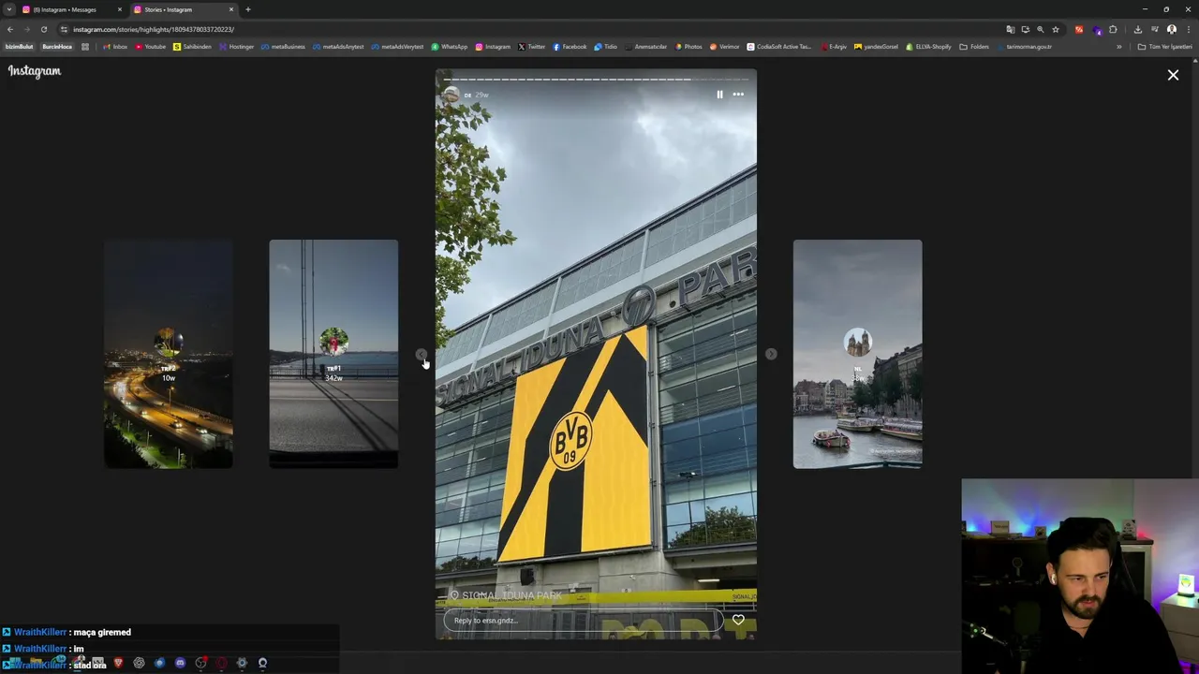The height and width of the screenshot is (674, 1199).
Task: Open the Brave icon in taskbar
Action: pyautogui.click(x=118, y=663)
